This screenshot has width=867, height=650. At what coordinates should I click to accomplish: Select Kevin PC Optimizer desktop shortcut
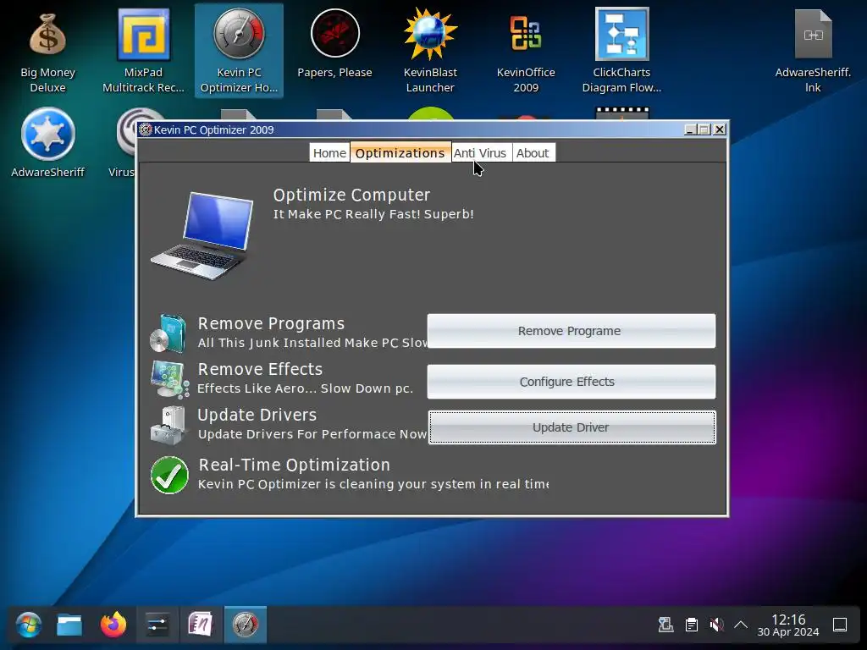coord(239,51)
